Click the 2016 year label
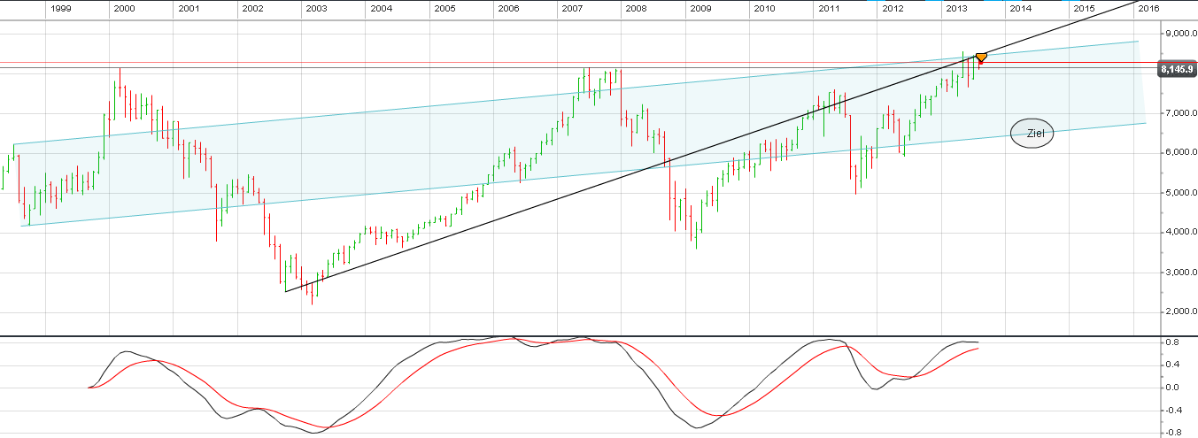Viewport: 1198px width, 438px height. (1148, 8)
